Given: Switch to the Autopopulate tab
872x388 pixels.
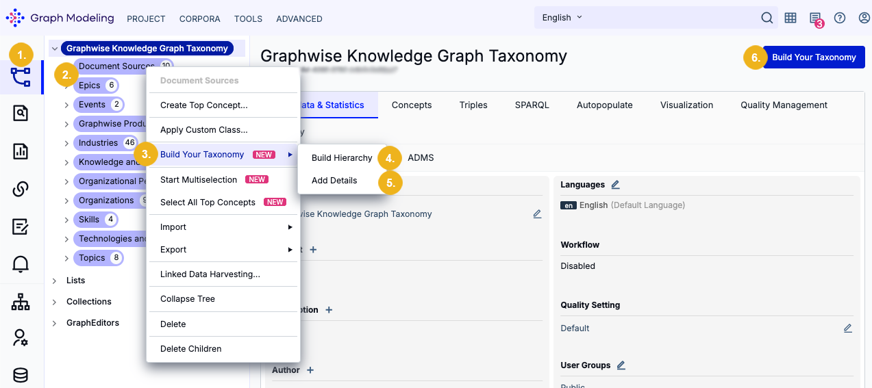Looking at the screenshot, I should click(605, 105).
